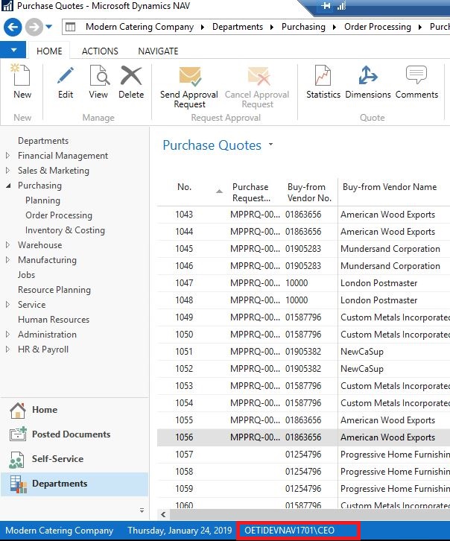The image size is (450, 541).
Task: Open Statistics chart icon
Action: point(323,75)
